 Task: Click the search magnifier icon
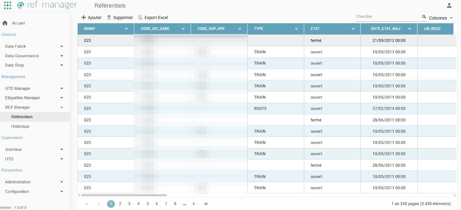tap(424, 17)
